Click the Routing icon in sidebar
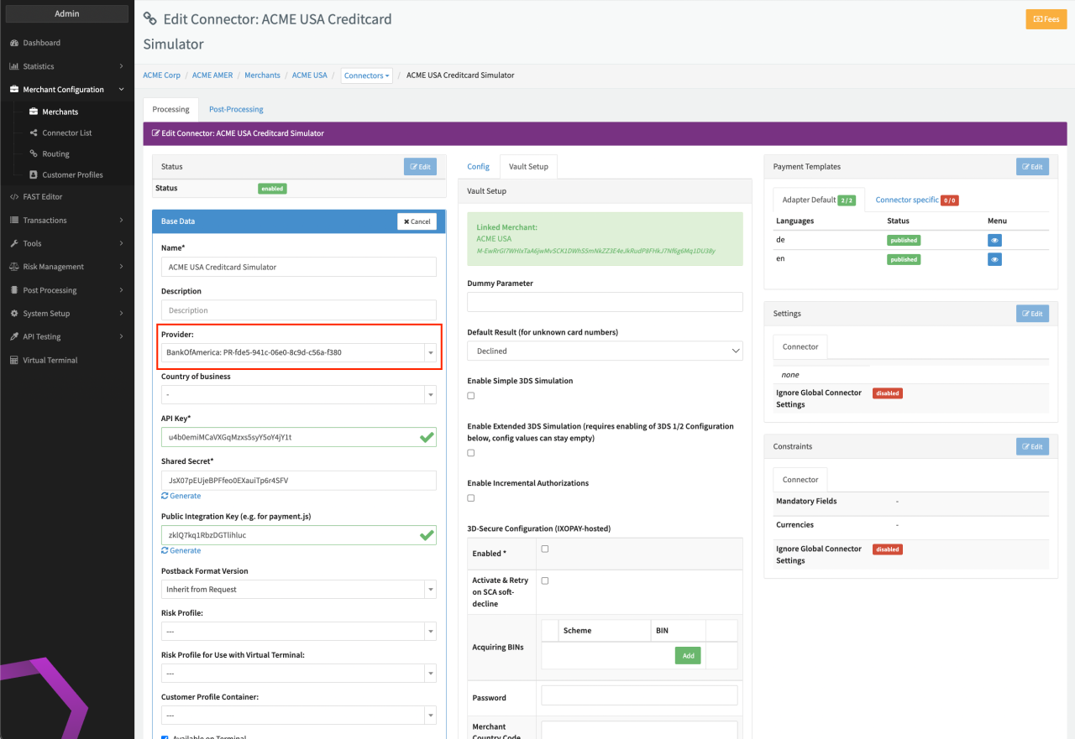1075x739 pixels. coord(34,154)
